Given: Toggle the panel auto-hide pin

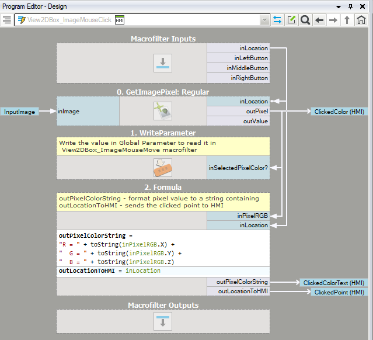Looking at the screenshot, I should click(350, 6).
